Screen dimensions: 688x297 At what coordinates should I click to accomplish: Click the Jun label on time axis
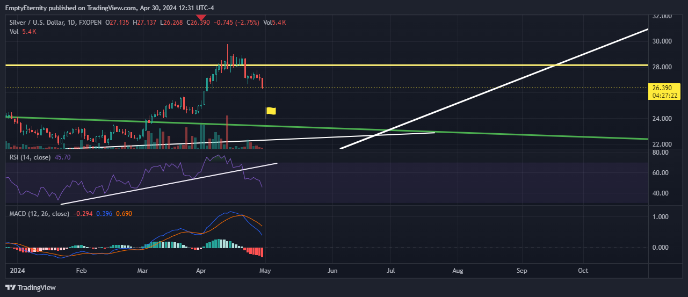click(332, 270)
